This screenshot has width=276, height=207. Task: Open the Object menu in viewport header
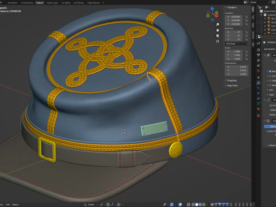(16, 205)
